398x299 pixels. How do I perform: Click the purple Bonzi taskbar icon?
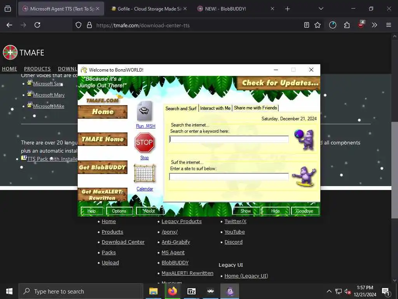click(230, 291)
